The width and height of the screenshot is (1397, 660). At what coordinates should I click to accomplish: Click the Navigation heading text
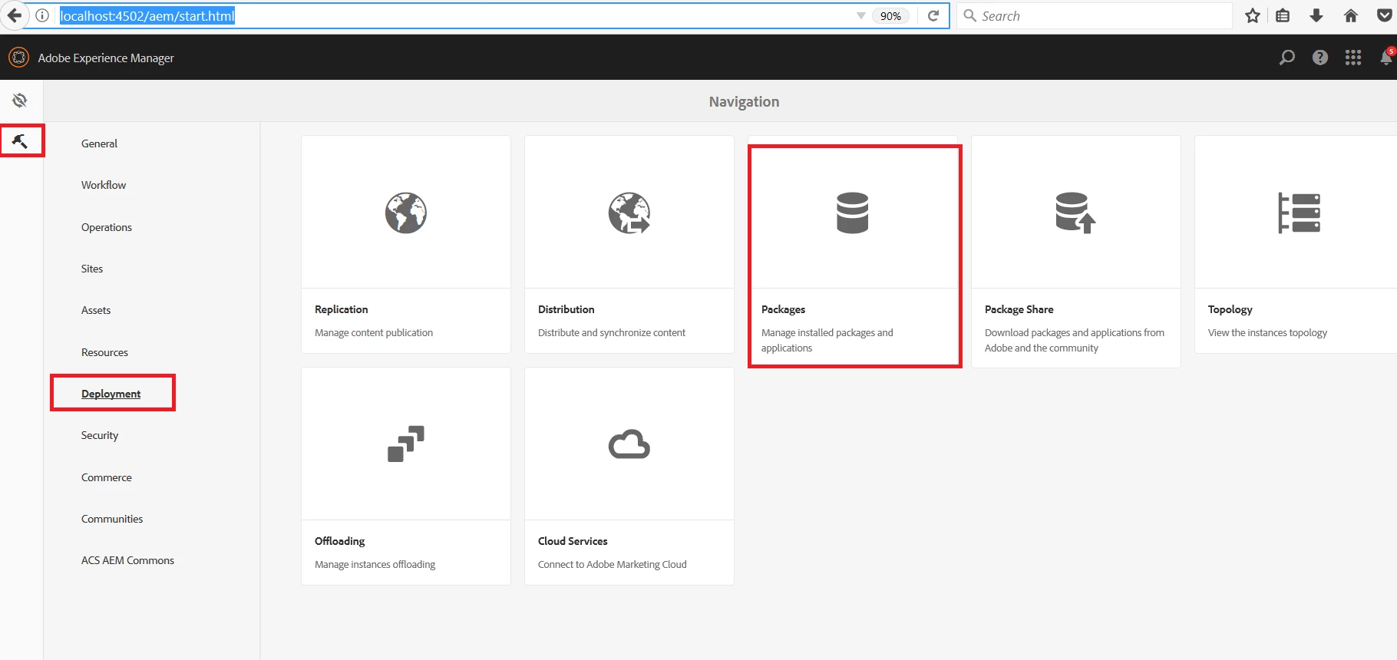744,101
